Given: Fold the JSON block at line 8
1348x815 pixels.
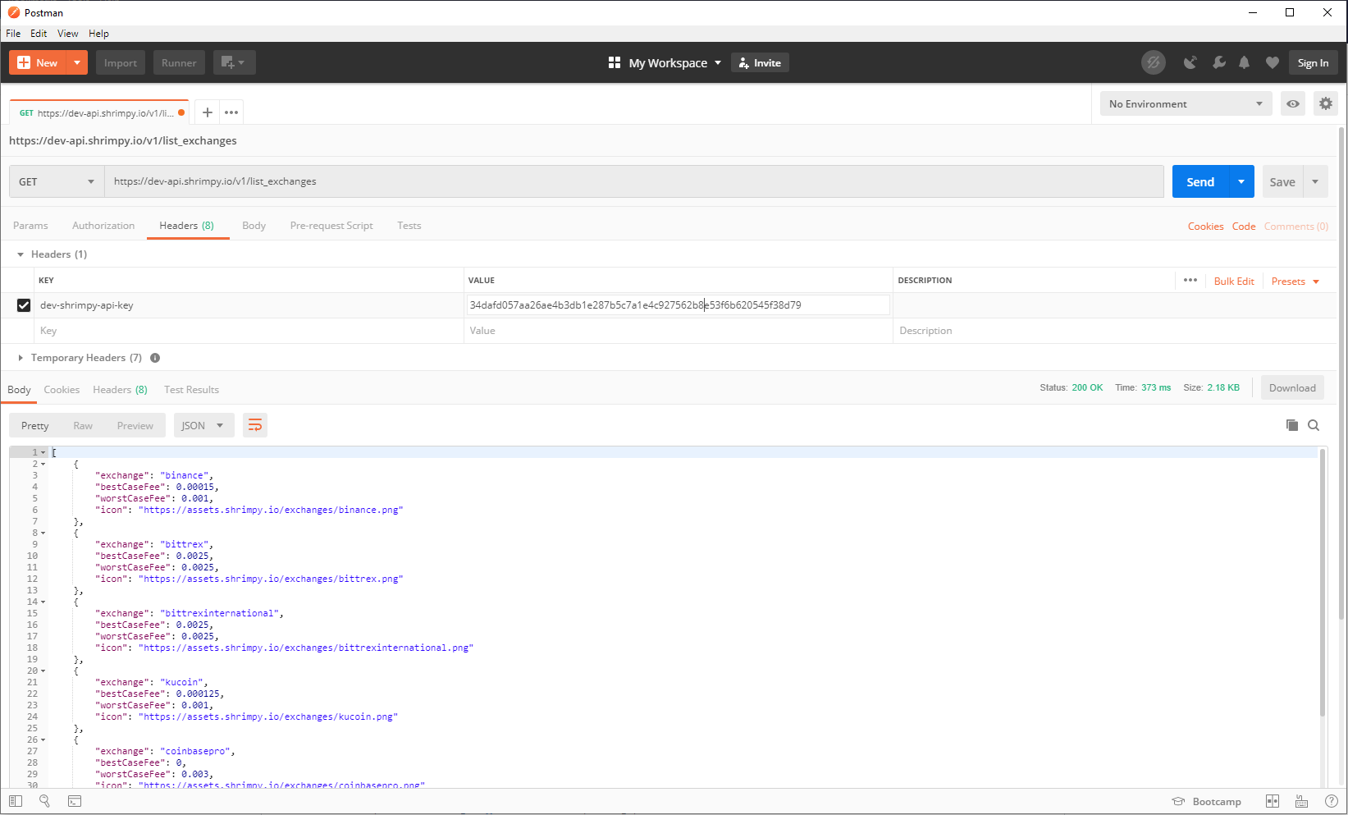Looking at the screenshot, I should [x=43, y=533].
